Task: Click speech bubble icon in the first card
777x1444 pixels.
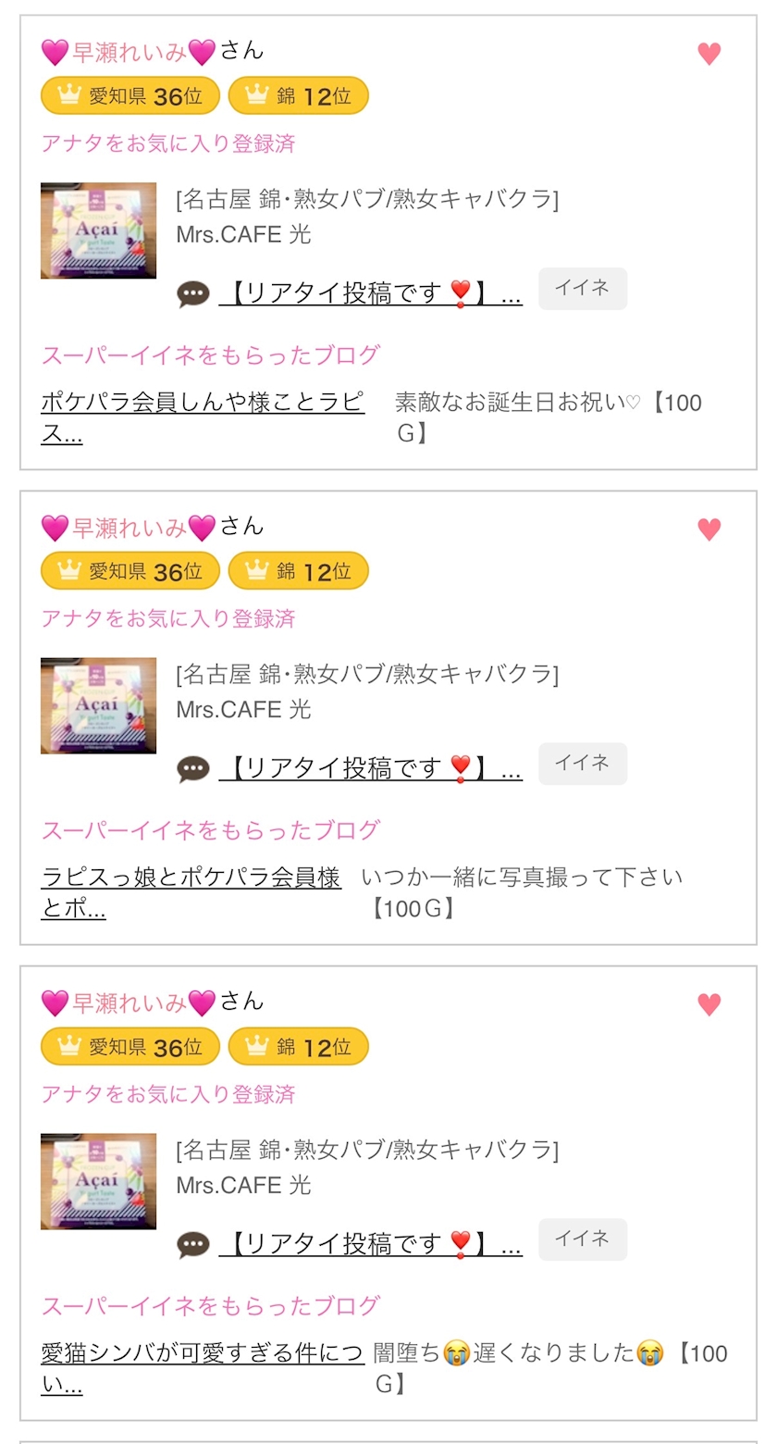Action: tap(193, 294)
